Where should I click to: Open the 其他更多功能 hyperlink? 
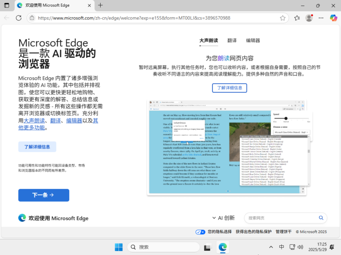[32, 127]
